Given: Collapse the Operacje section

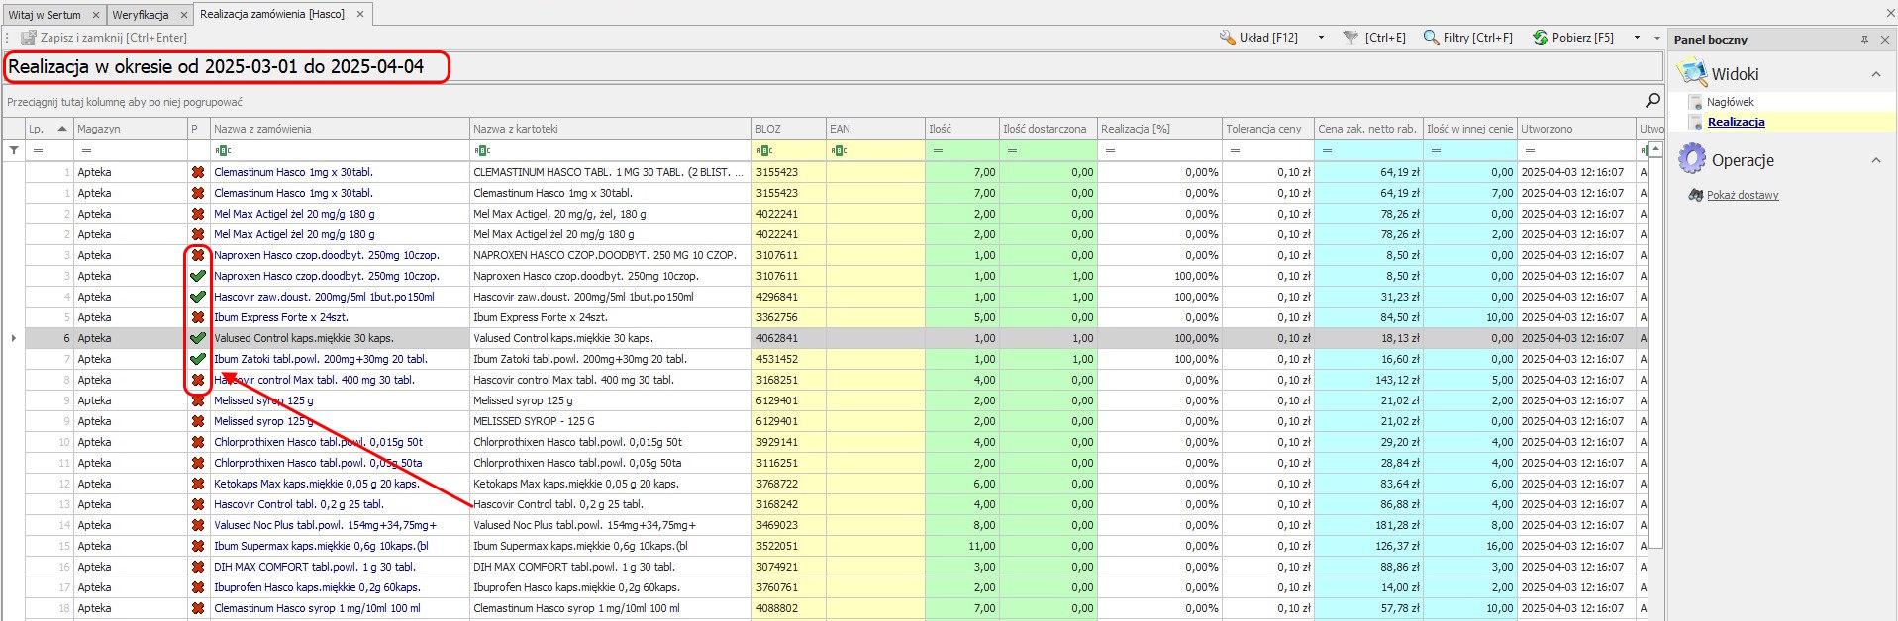Looking at the screenshot, I should pyautogui.click(x=1875, y=160).
